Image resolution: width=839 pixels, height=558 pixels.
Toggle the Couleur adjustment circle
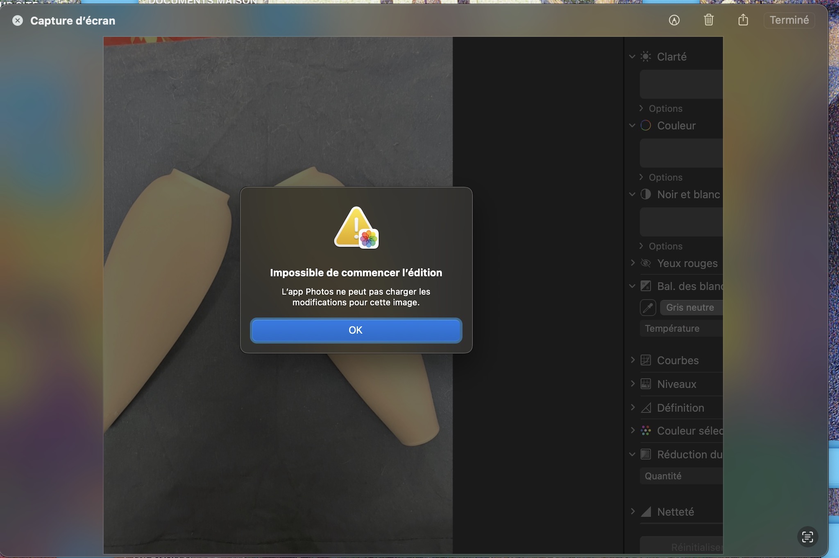tap(646, 126)
